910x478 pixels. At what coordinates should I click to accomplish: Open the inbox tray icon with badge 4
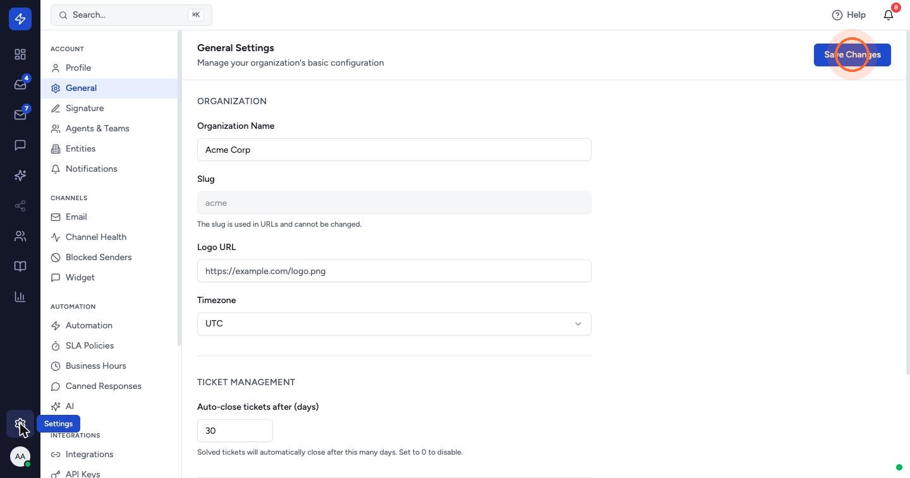(x=20, y=85)
